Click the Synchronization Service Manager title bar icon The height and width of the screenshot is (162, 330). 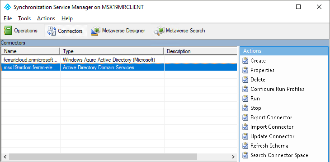pyautogui.click(x=8, y=7)
